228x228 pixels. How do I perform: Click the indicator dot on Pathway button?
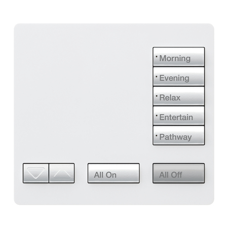[157, 135]
